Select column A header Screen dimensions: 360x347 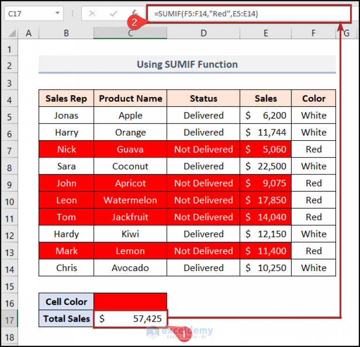(x=29, y=33)
